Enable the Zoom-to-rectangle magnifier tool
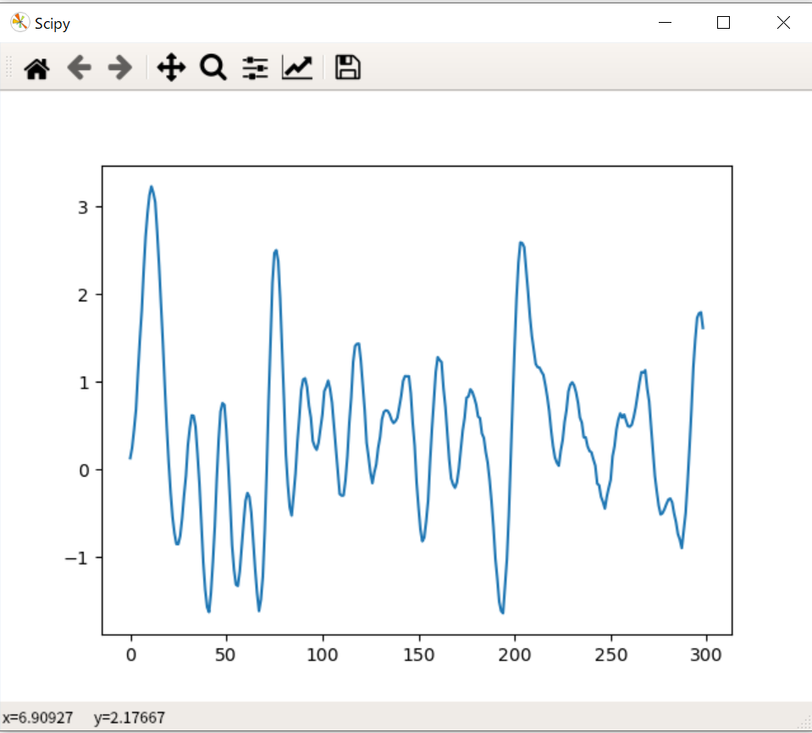812x733 pixels. click(x=213, y=68)
